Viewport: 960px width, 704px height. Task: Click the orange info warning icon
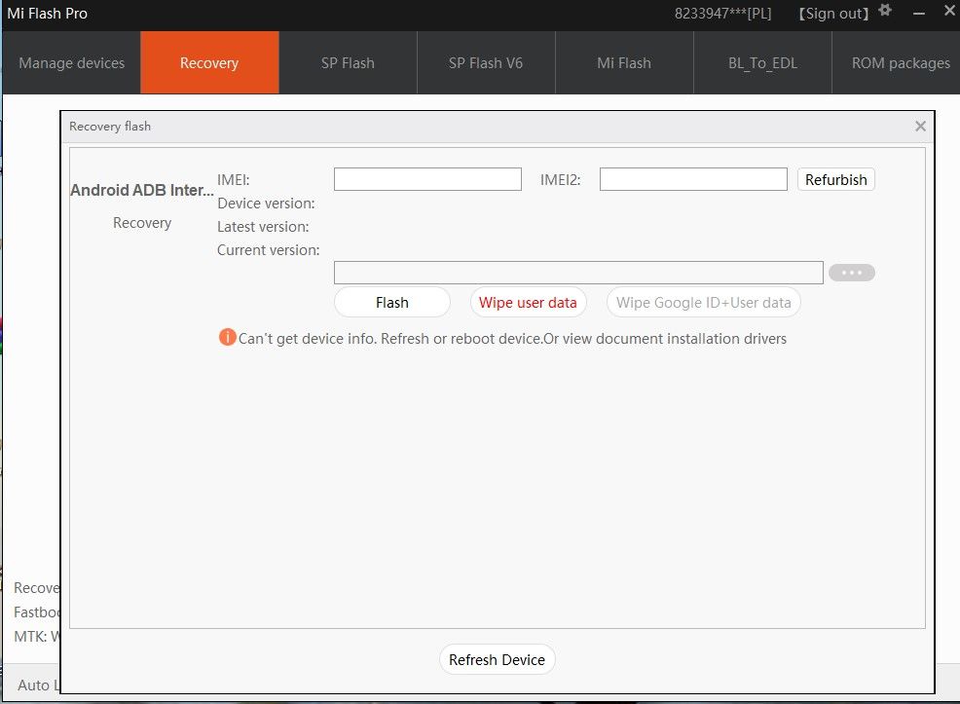click(227, 337)
